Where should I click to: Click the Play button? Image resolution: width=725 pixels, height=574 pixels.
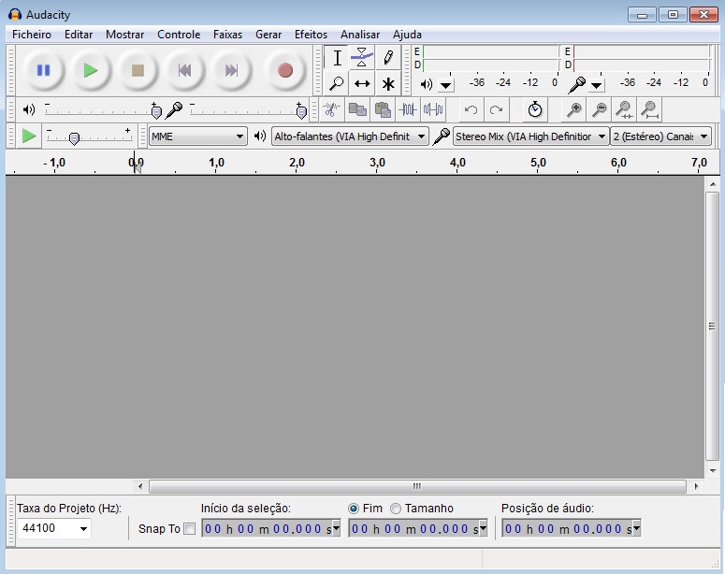click(x=90, y=70)
